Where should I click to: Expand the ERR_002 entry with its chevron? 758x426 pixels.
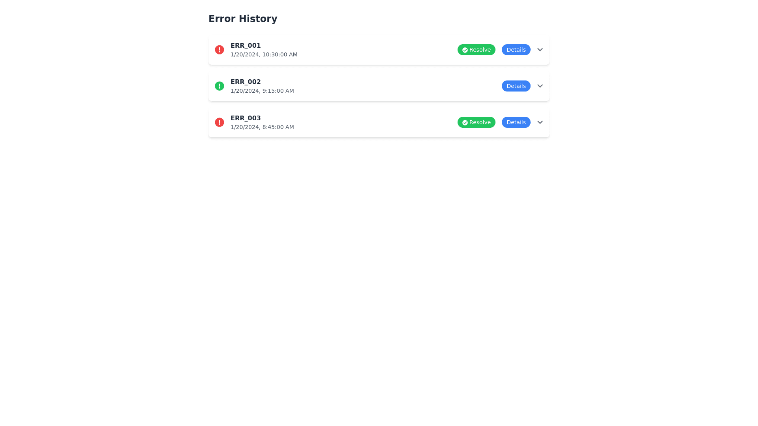pos(540,86)
